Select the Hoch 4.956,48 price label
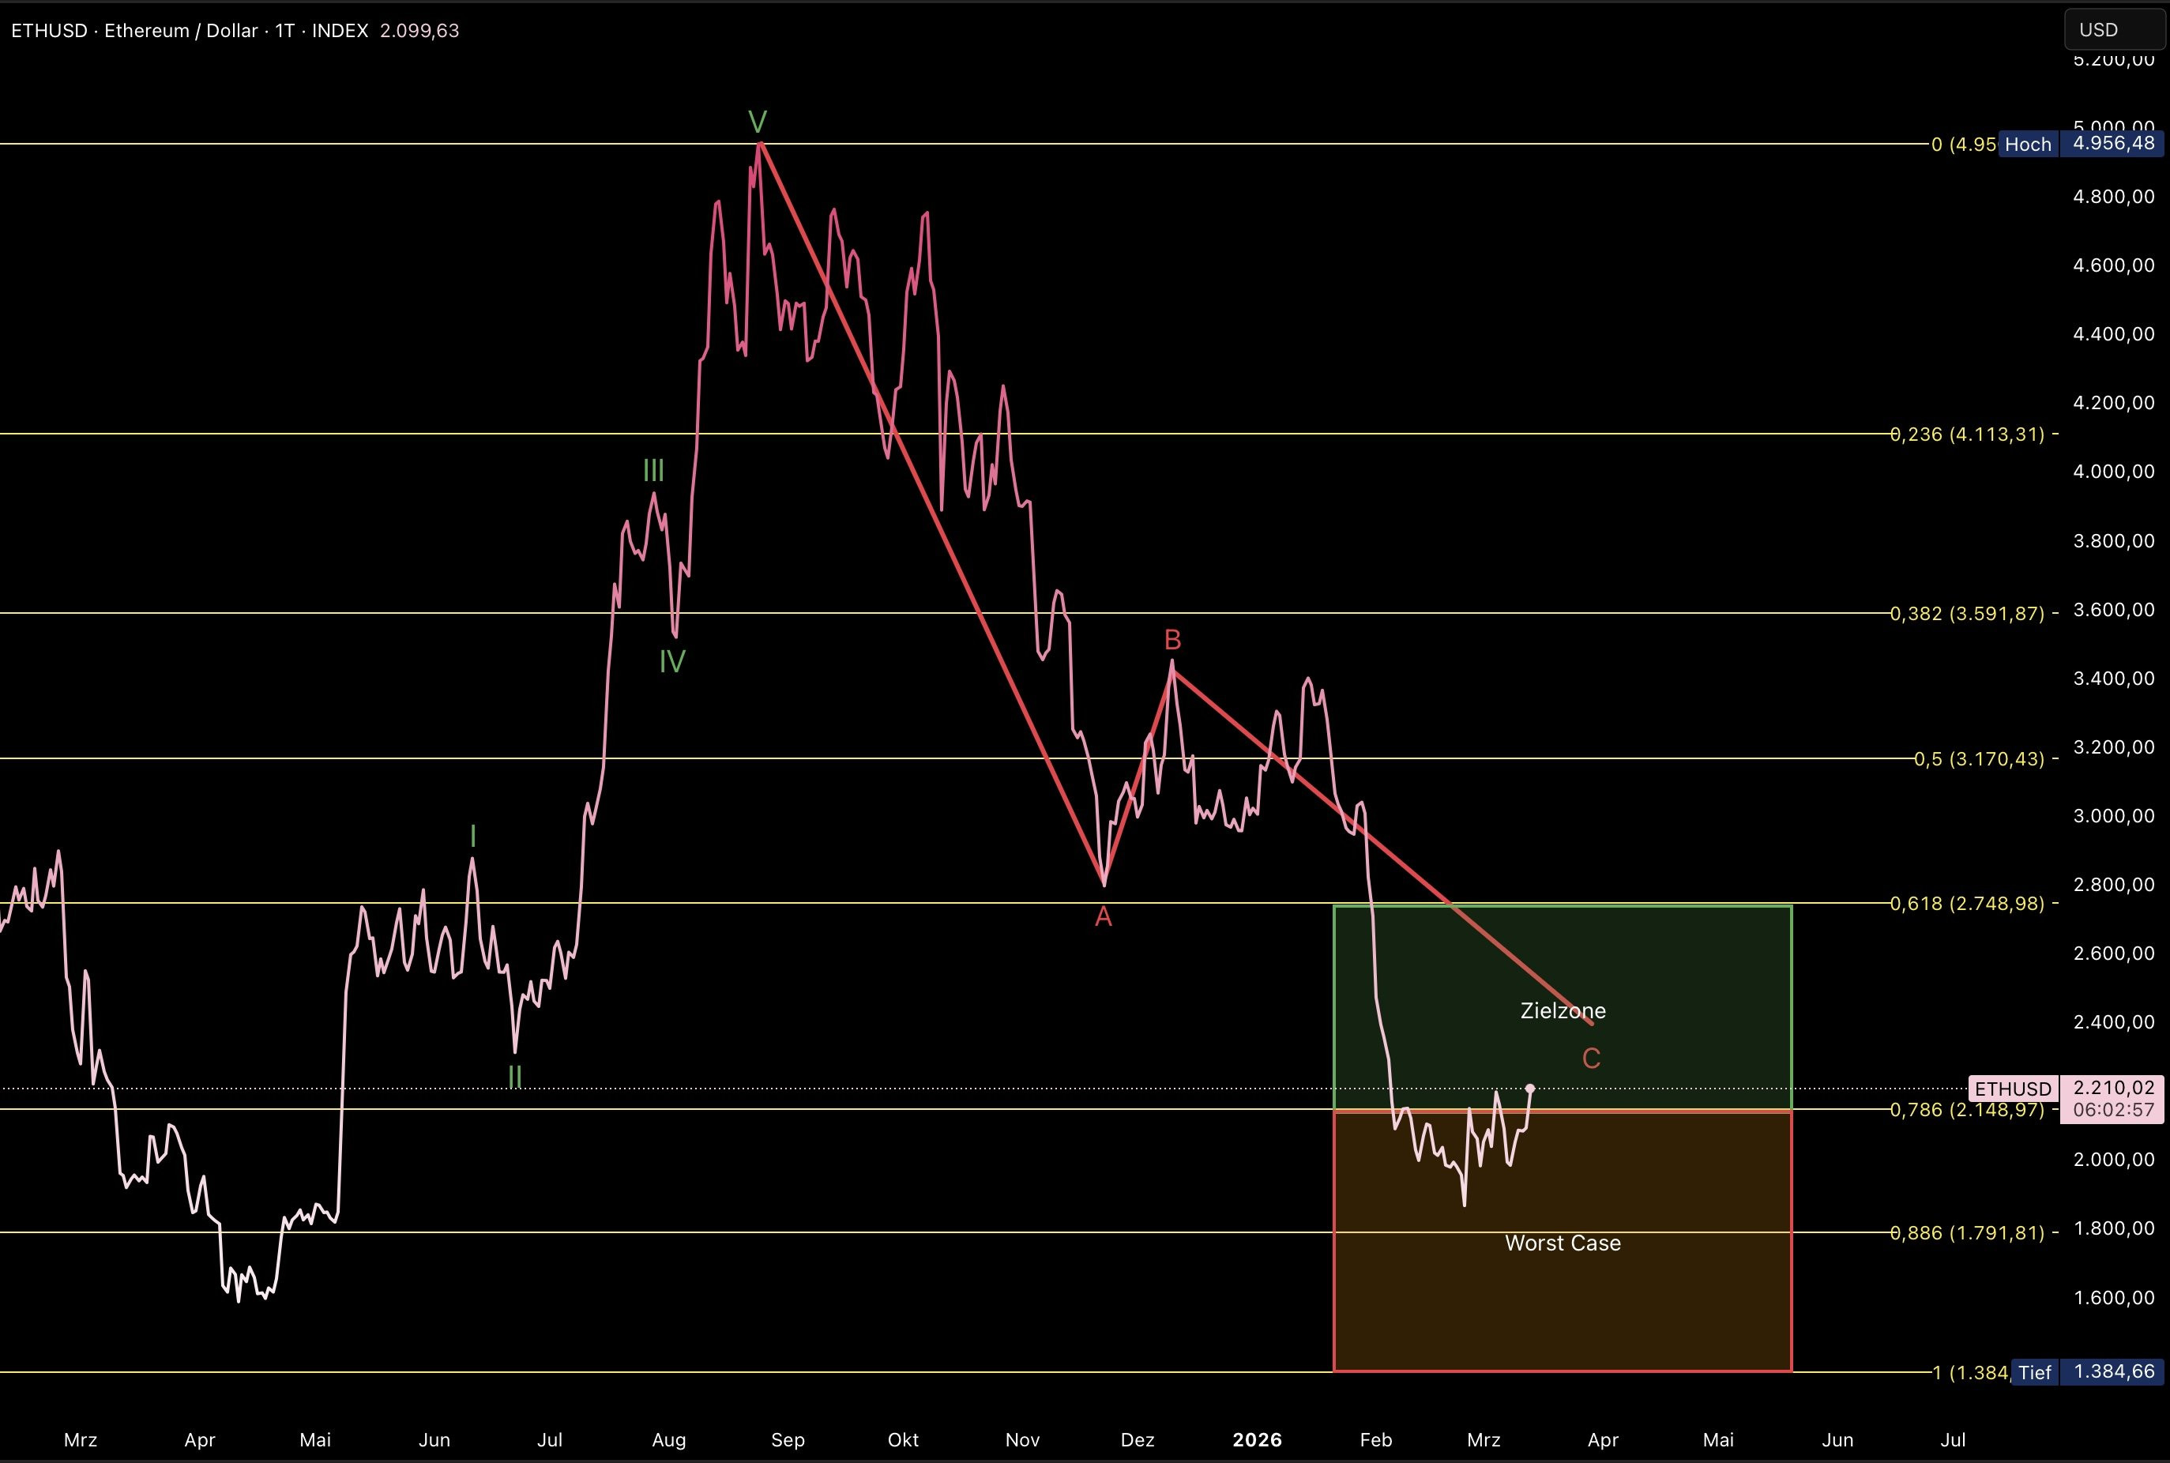Image resolution: width=2170 pixels, height=1463 pixels. pyautogui.click(x=2079, y=144)
